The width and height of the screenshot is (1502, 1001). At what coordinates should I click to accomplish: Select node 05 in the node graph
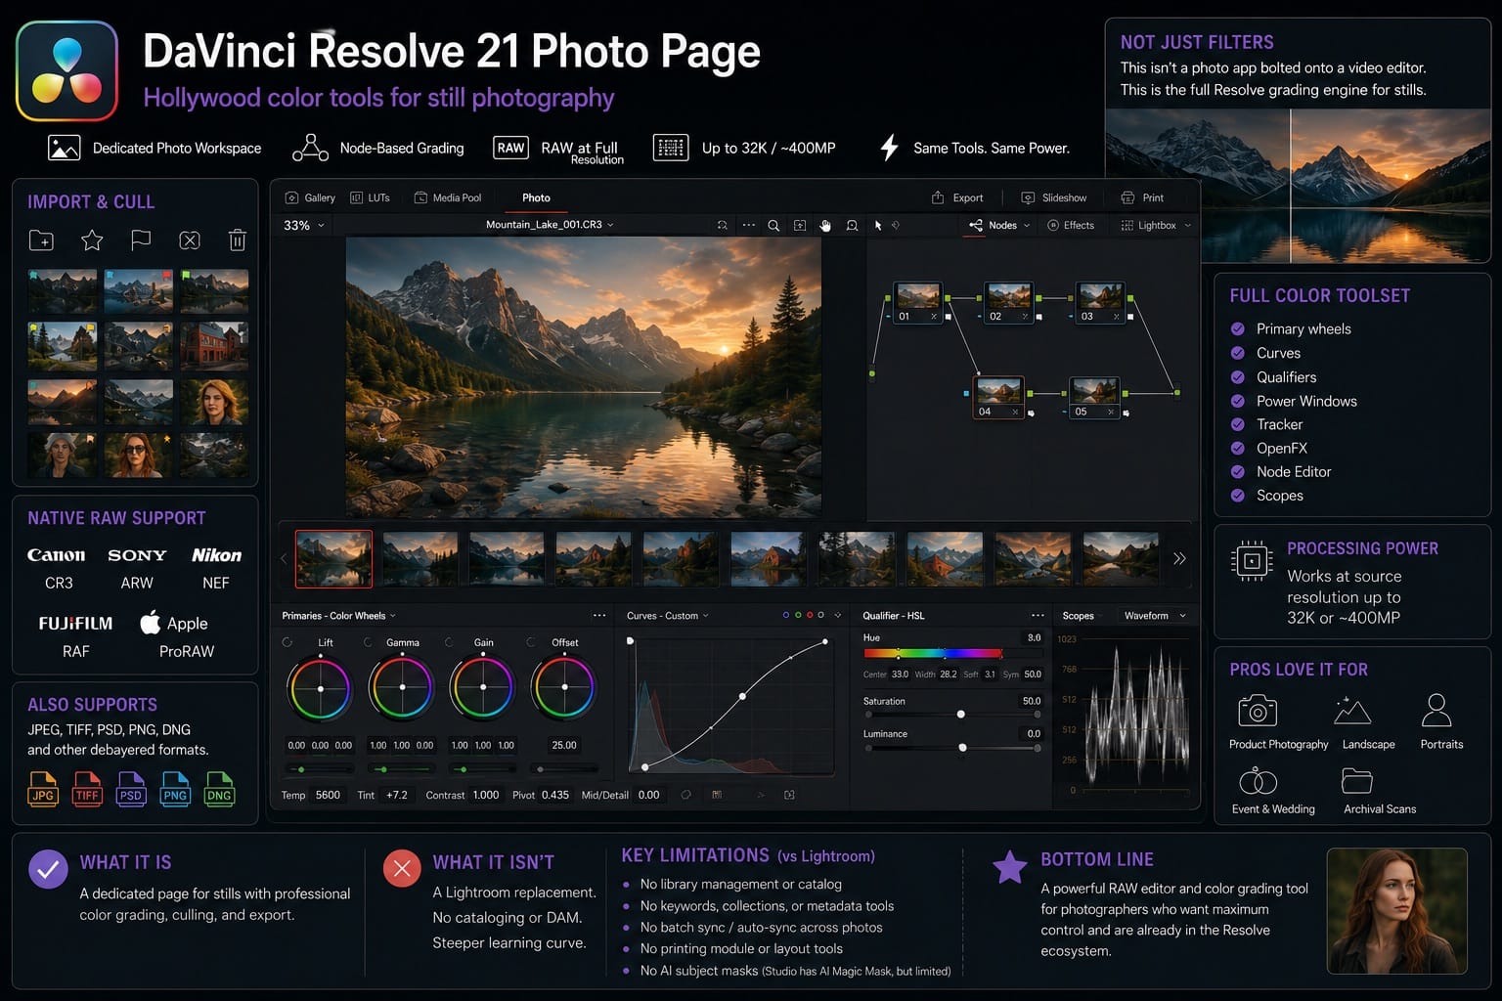pyautogui.click(x=1094, y=397)
